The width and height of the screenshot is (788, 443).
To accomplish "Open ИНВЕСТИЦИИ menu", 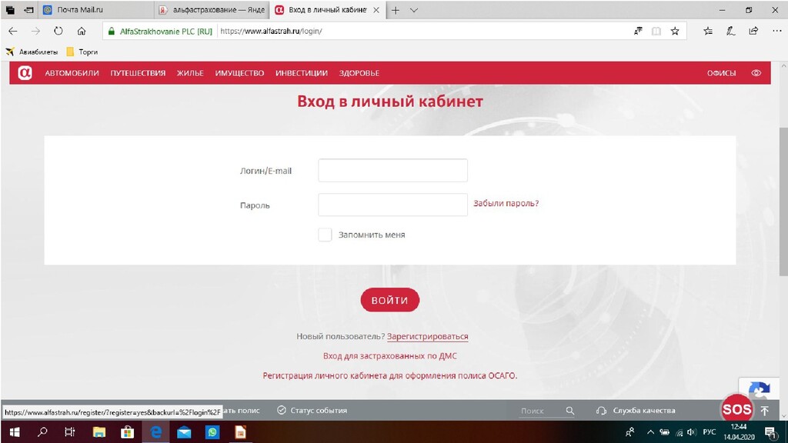I will pos(302,73).
